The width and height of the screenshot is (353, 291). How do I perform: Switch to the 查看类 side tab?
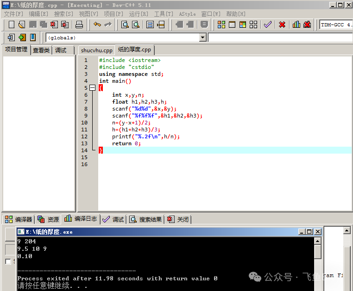click(41, 50)
